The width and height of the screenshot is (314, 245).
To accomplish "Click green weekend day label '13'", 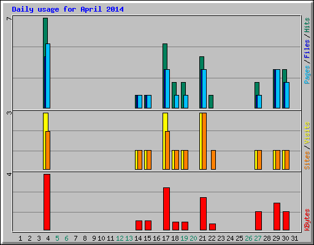I will pos(129,238).
